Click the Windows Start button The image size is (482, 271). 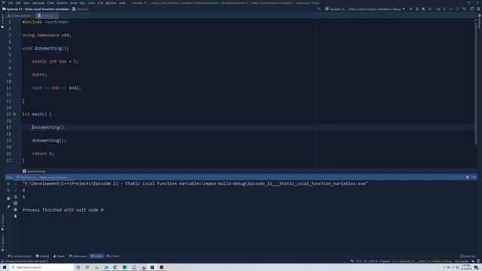[5, 267]
